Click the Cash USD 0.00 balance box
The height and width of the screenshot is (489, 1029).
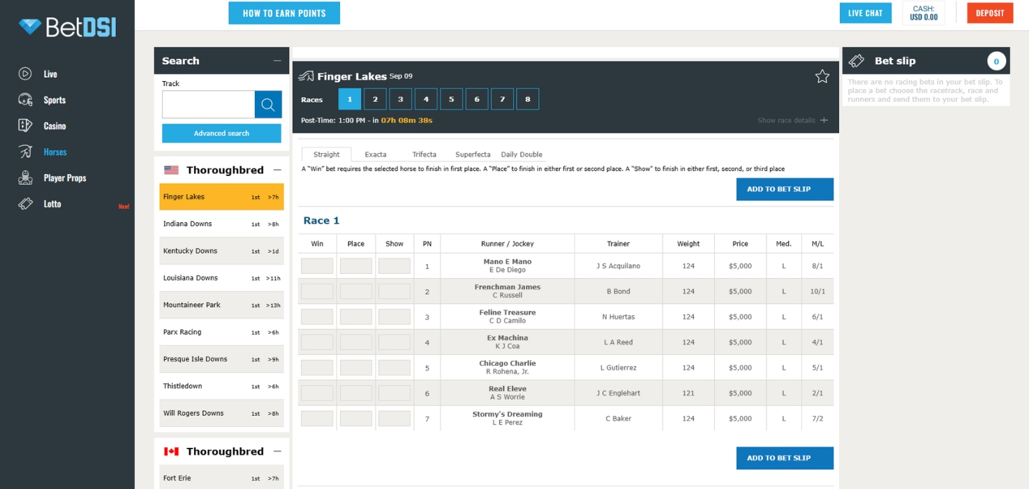point(924,13)
